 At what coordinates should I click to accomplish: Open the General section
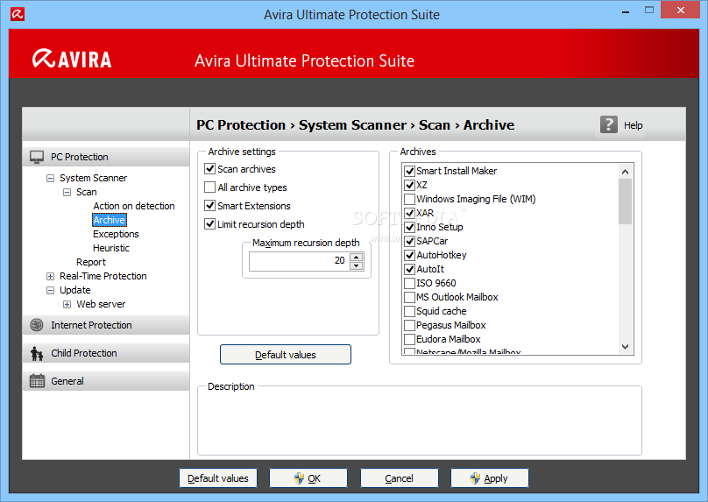click(106, 381)
